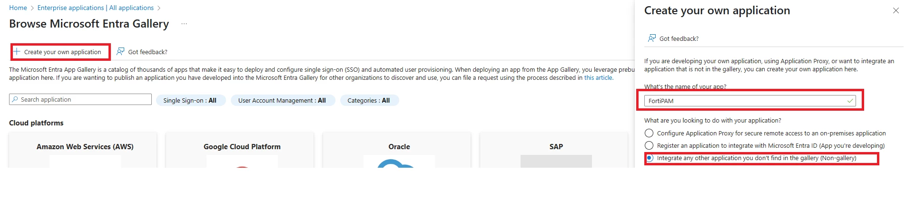
Task: Click the plus icon for creating an application
Action: click(x=17, y=52)
